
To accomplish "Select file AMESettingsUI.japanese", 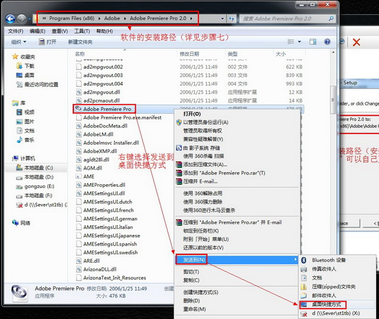I will tap(111, 235).
